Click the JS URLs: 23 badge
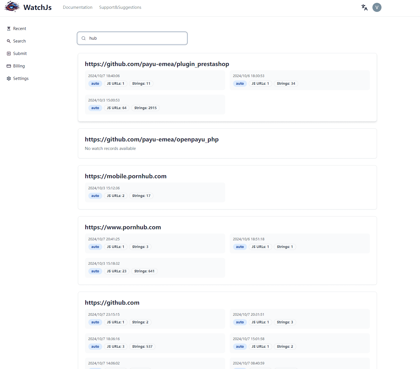This screenshot has width=420, height=369. point(117,271)
